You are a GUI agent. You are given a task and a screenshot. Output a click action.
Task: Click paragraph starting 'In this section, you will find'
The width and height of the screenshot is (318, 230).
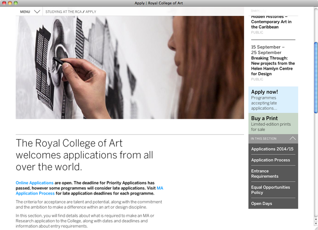[x=85, y=221]
